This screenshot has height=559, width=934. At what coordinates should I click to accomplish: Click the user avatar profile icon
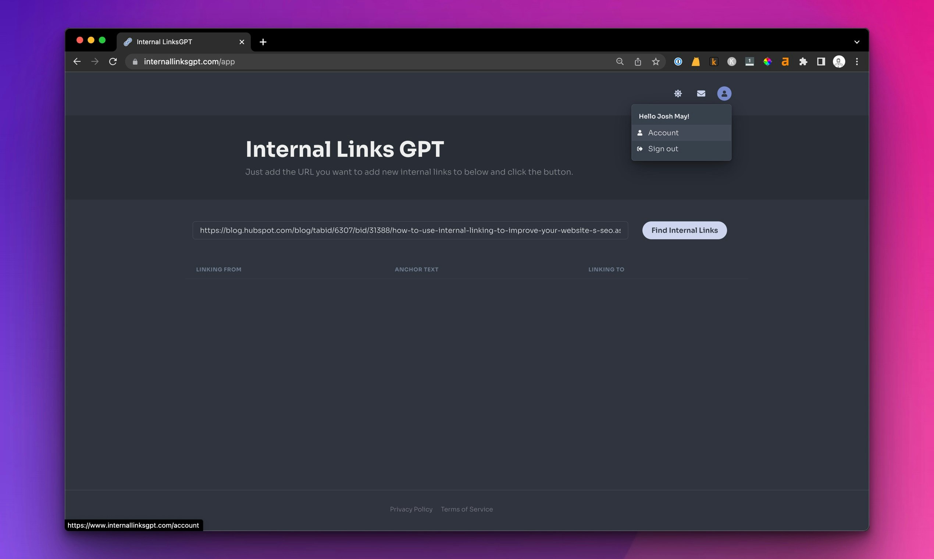coord(724,93)
